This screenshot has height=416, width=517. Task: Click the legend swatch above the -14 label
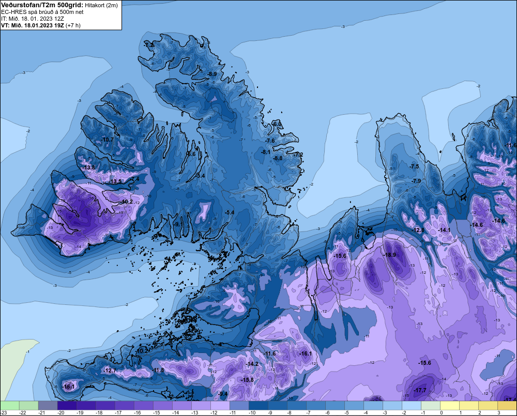click(181, 405)
